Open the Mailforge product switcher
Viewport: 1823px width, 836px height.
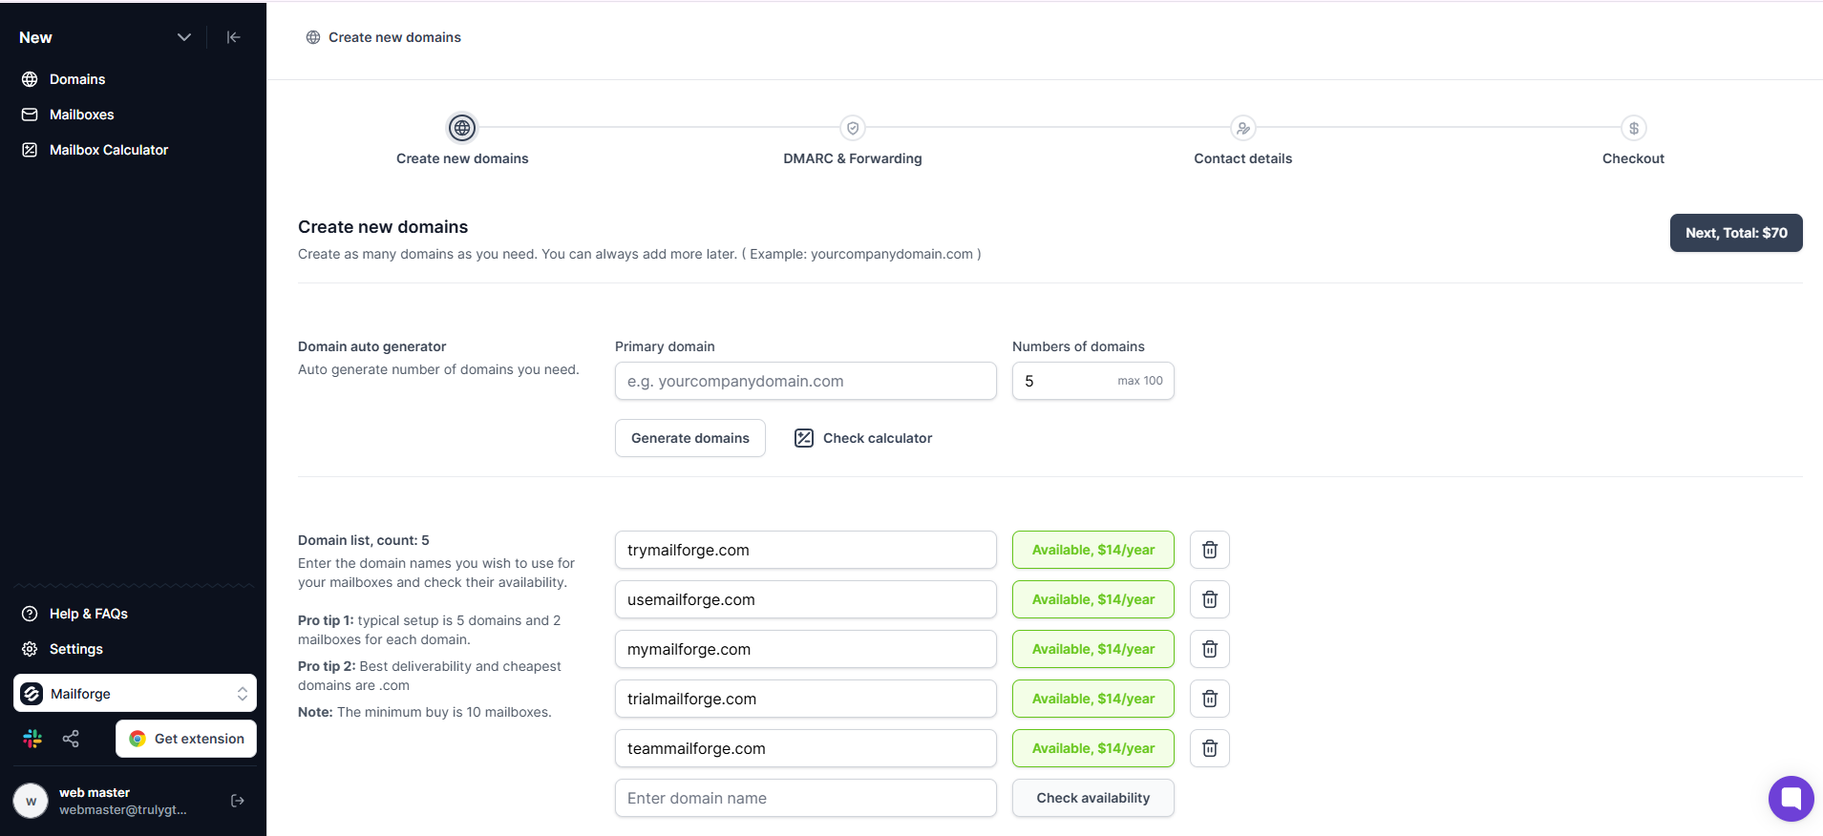point(135,694)
